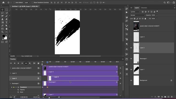Show Layer 3 visibility toggle

131,37
